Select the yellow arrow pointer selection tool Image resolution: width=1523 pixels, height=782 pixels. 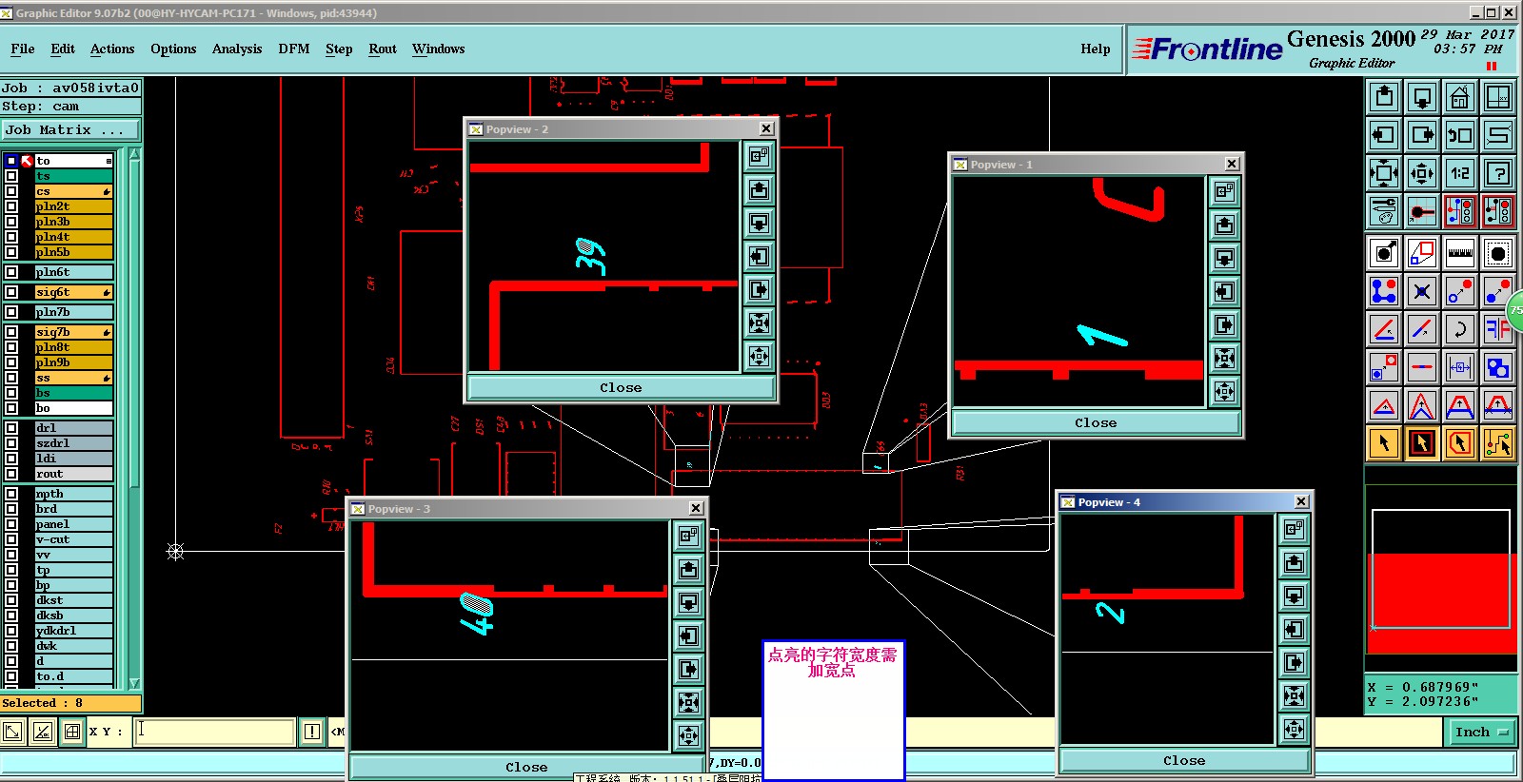1384,443
